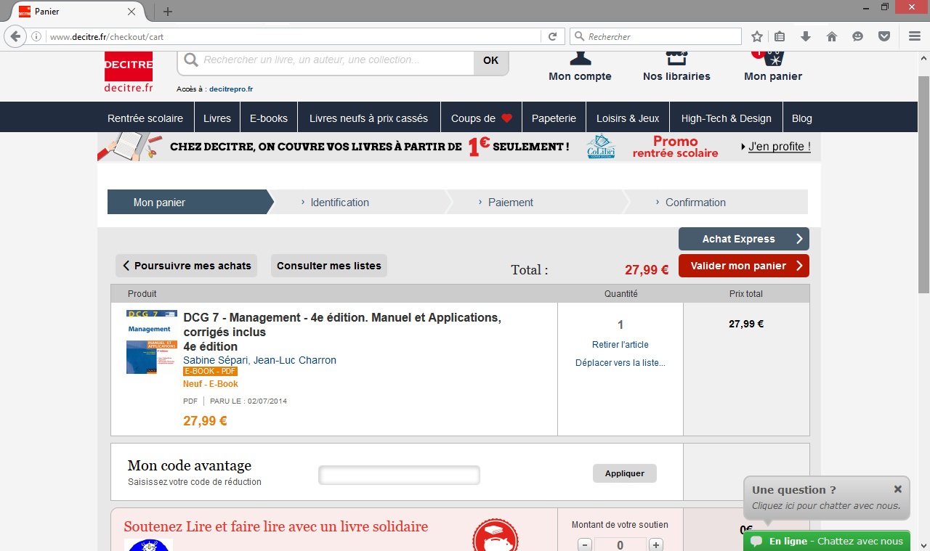The height and width of the screenshot is (551, 930).
Task: Go to the Firefox home page icon
Action: point(832,36)
